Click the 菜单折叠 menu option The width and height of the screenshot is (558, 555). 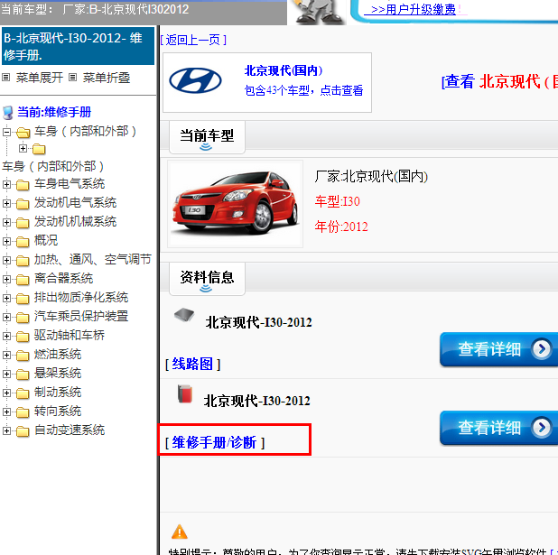coord(107,78)
